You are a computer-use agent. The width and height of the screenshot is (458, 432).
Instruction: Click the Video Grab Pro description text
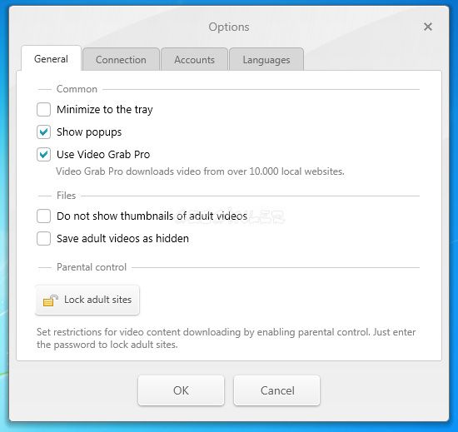coord(200,171)
